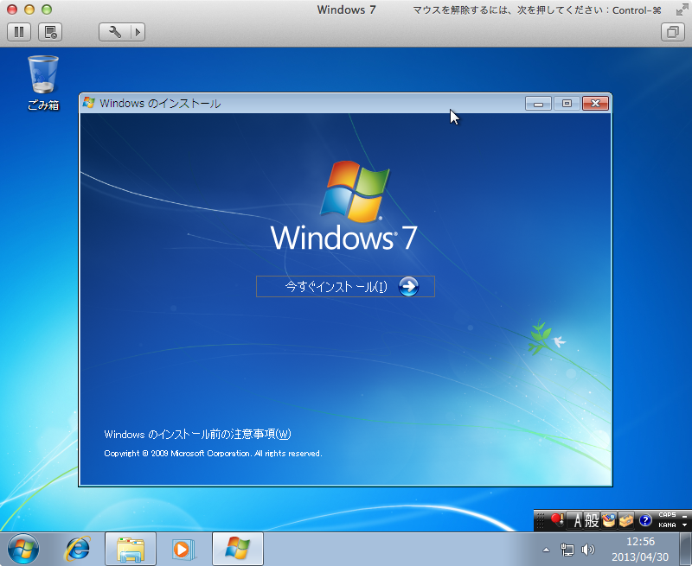Image resolution: width=692 pixels, height=566 pixels.
Task: Click the date 2013/04/30 in the tray
Action: 640,557
